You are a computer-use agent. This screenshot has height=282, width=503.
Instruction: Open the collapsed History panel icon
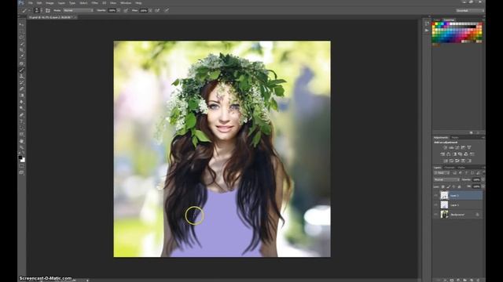[427, 23]
